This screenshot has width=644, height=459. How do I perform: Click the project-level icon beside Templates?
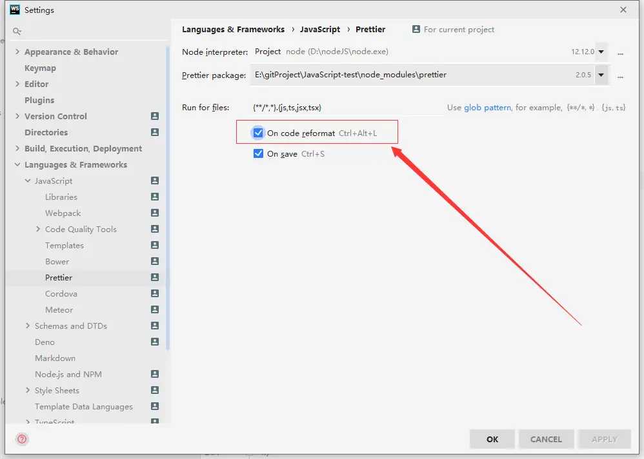pyautogui.click(x=155, y=245)
